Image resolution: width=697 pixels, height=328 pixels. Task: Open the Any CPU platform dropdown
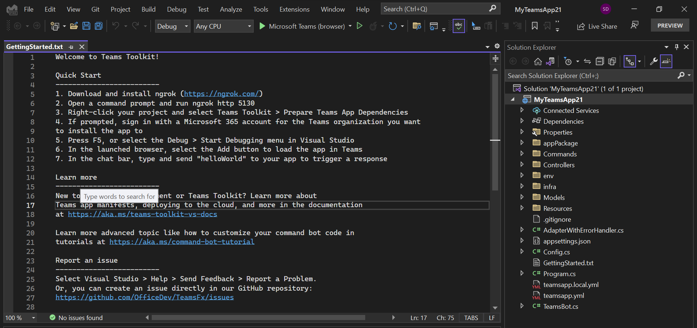[223, 26]
